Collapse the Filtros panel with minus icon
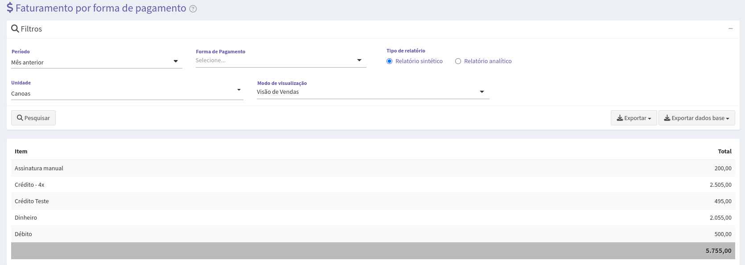The image size is (745, 265). click(x=730, y=28)
